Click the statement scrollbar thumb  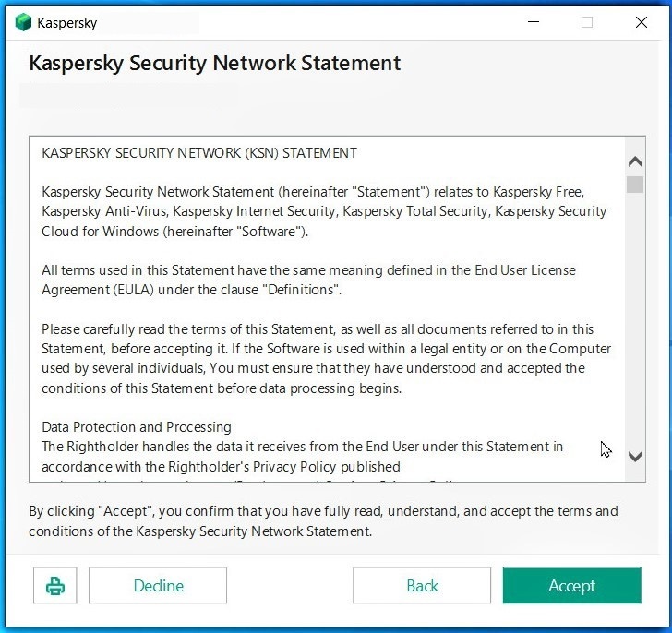pos(635,185)
